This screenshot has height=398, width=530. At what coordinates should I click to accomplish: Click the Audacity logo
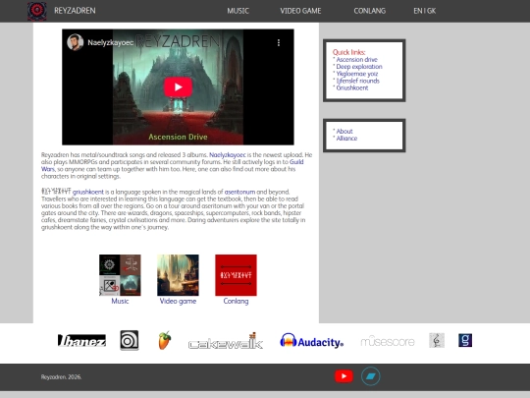pos(312,341)
